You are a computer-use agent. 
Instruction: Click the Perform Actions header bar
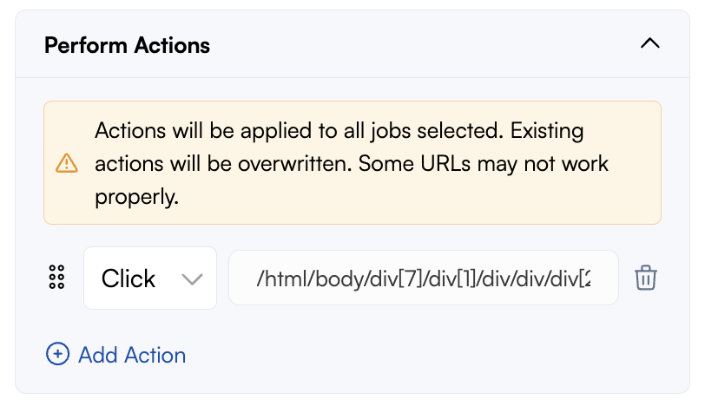click(x=352, y=44)
